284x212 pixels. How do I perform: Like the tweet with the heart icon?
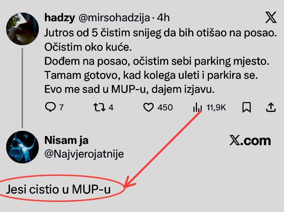pyautogui.click(x=148, y=108)
